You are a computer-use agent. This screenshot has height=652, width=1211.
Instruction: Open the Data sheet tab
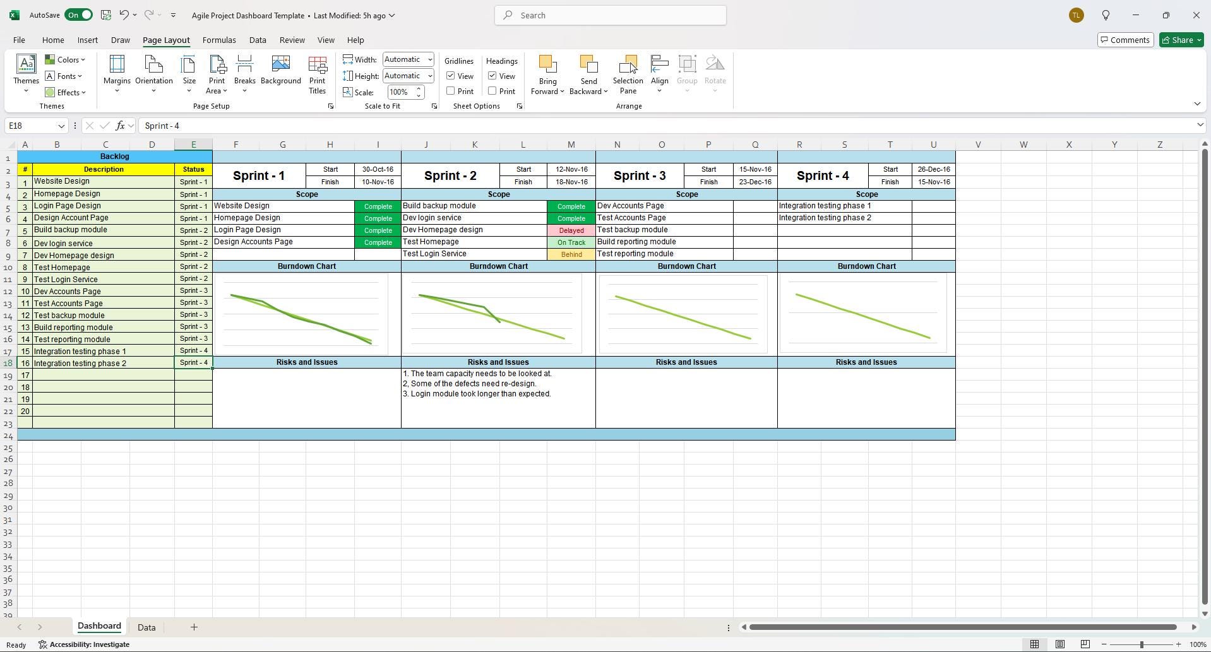pos(146,627)
